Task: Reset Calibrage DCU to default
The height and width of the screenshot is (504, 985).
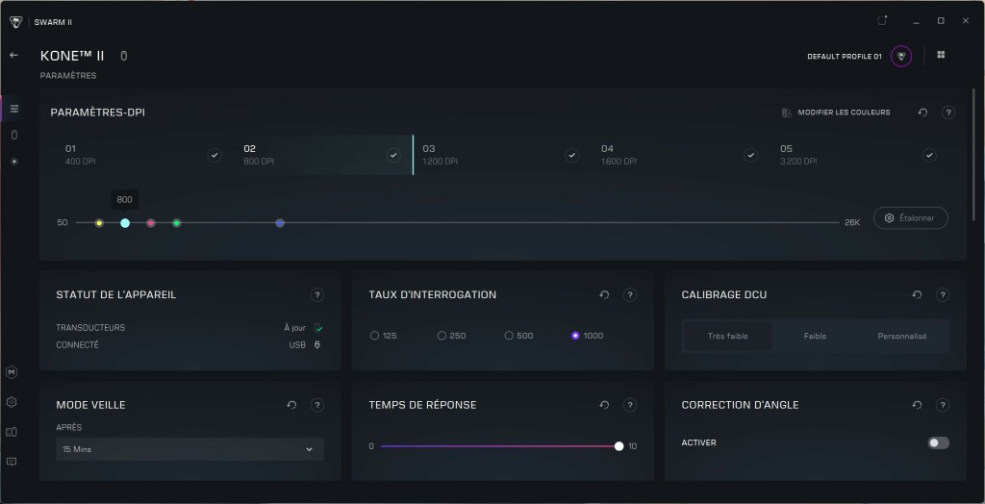Action: [917, 294]
